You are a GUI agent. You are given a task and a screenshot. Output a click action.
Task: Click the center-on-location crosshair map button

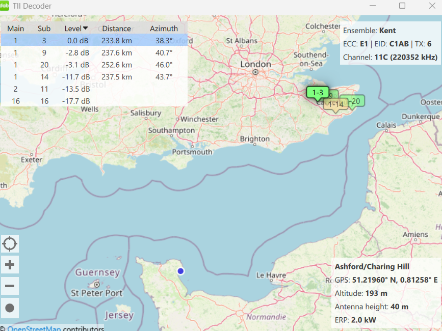(10, 244)
